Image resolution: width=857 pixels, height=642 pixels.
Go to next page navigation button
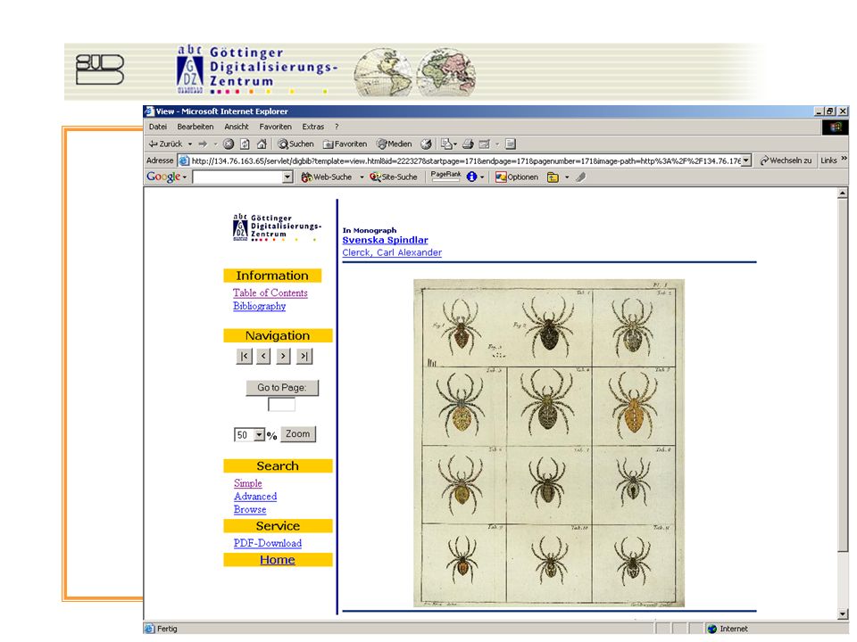pos(283,356)
